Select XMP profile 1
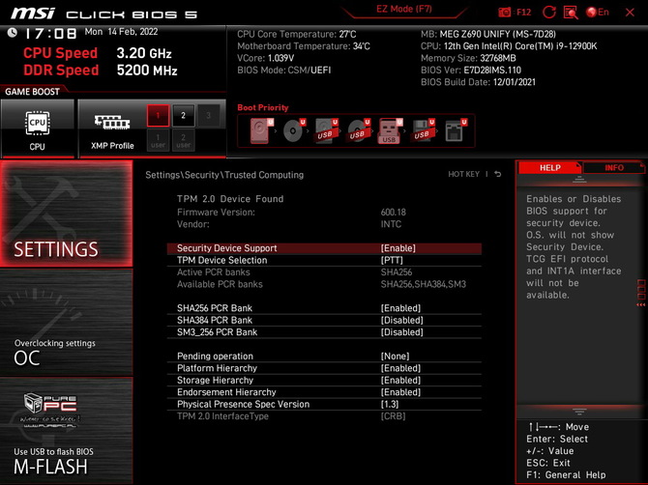The height and width of the screenshot is (485, 648). click(158, 116)
